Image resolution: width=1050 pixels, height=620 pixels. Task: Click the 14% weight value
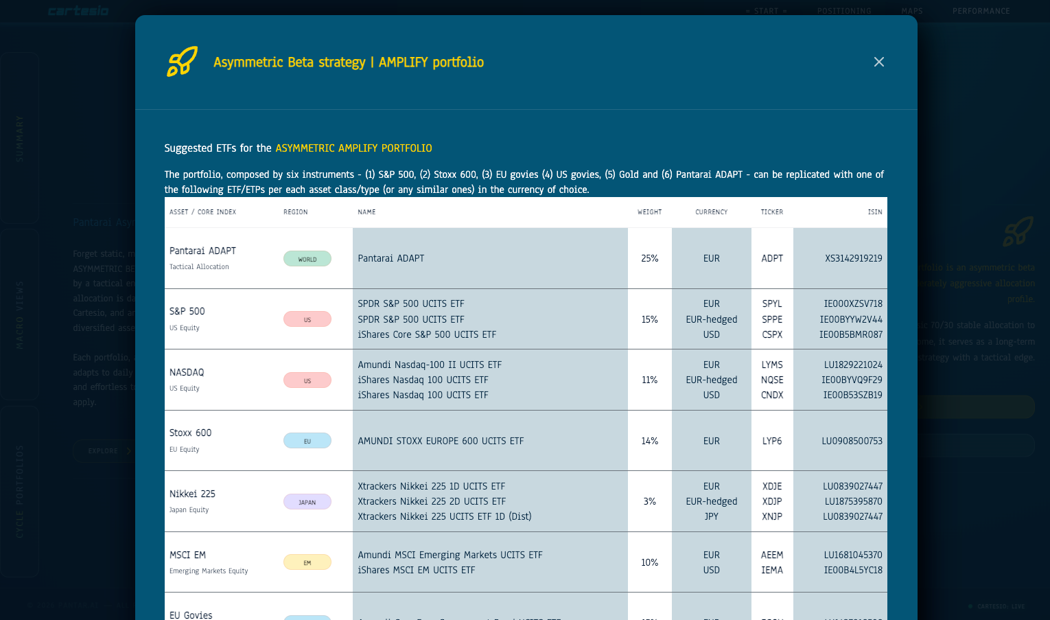[x=650, y=441]
